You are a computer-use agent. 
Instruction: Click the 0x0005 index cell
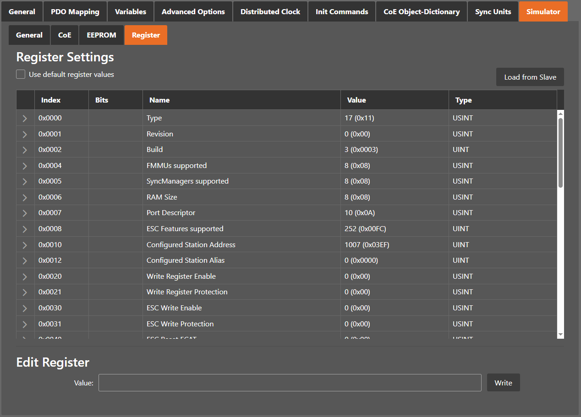(x=61, y=181)
